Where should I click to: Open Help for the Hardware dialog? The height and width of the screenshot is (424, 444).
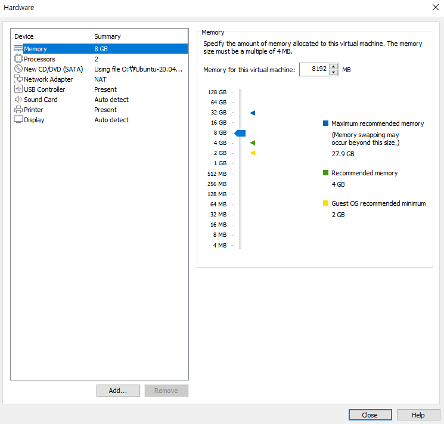tap(418, 415)
